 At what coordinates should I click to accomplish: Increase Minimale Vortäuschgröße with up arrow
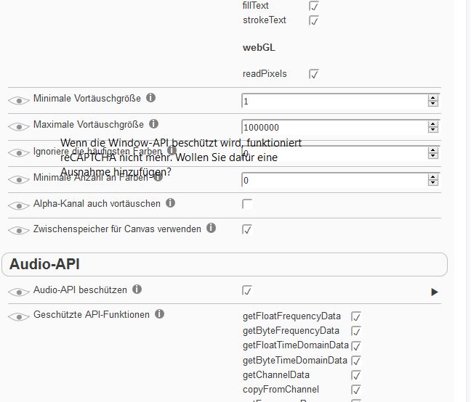click(433, 99)
